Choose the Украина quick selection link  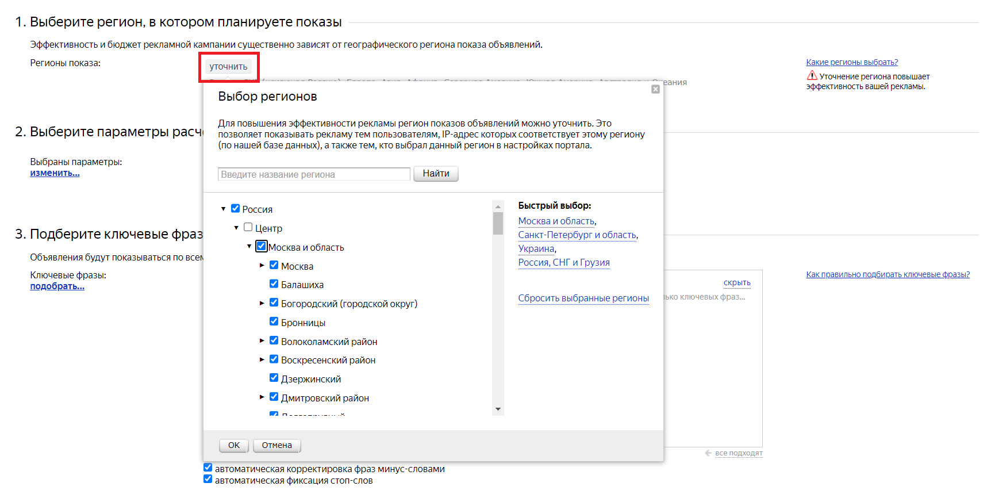[536, 248]
